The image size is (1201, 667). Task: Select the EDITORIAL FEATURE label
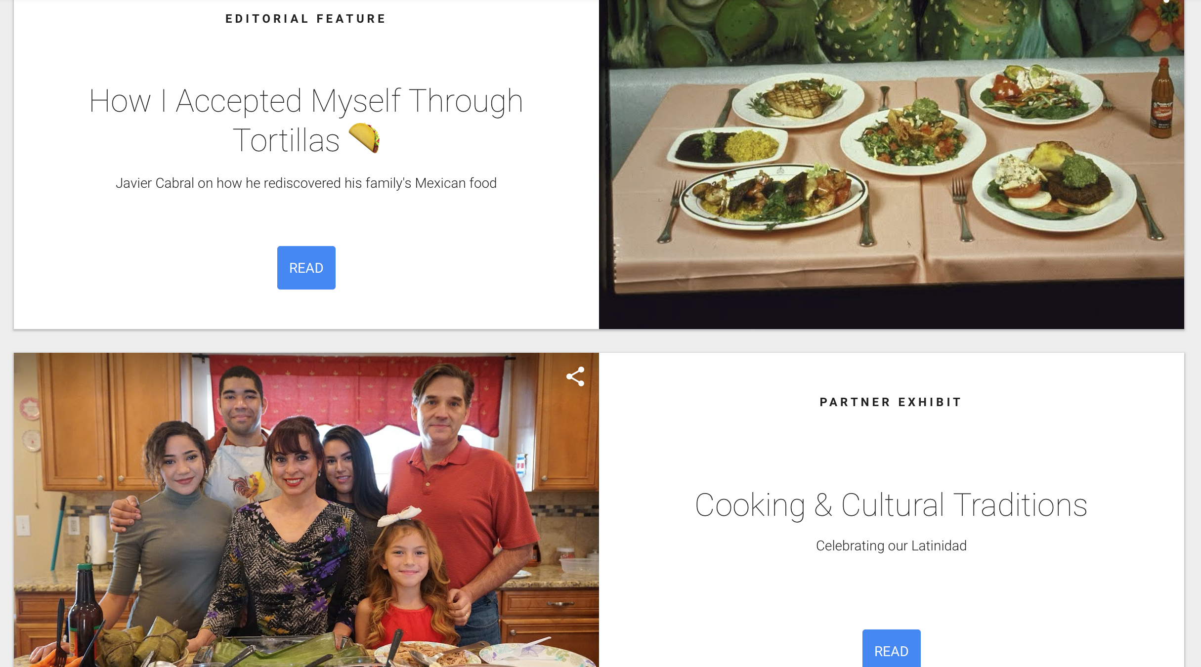(x=306, y=19)
